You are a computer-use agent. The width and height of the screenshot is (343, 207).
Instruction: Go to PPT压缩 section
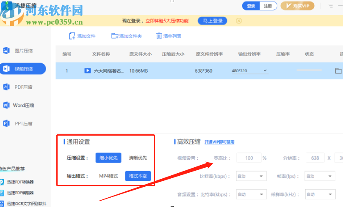[24, 124]
